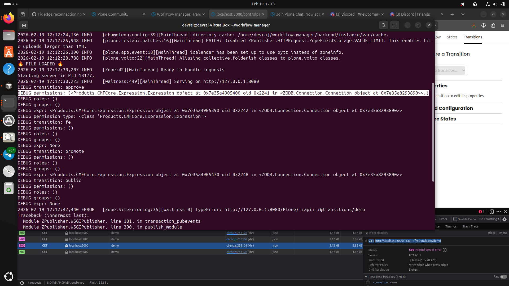Open the No Throttling dropdown
This screenshot has height=286, width=509.
(489, 219)
